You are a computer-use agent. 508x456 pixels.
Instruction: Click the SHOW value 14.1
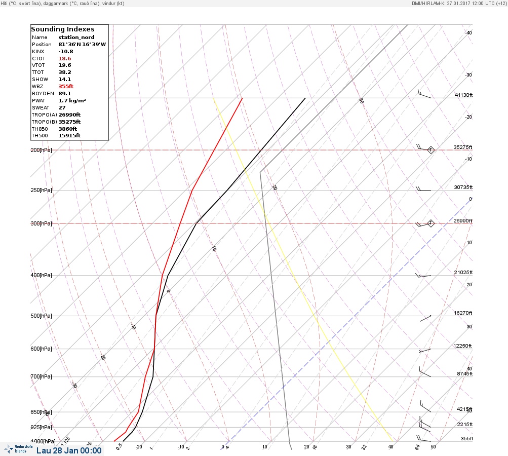[x=65, y=80]
